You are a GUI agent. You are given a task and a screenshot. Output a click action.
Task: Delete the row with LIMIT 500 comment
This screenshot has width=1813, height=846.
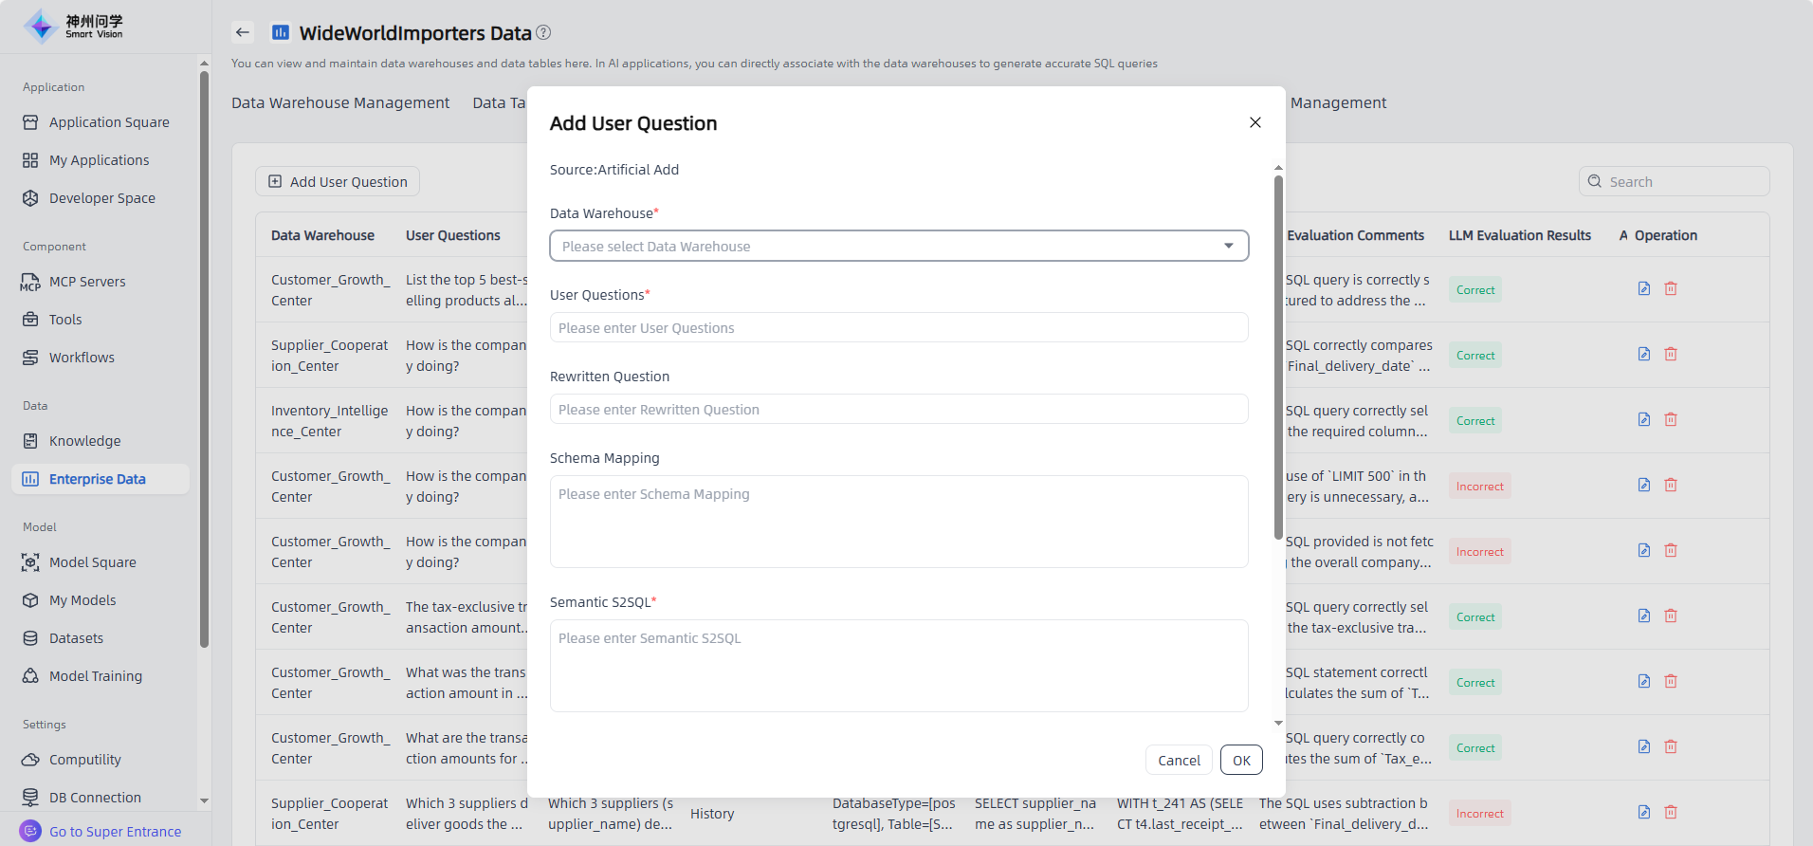click(x=1671, y=485)
